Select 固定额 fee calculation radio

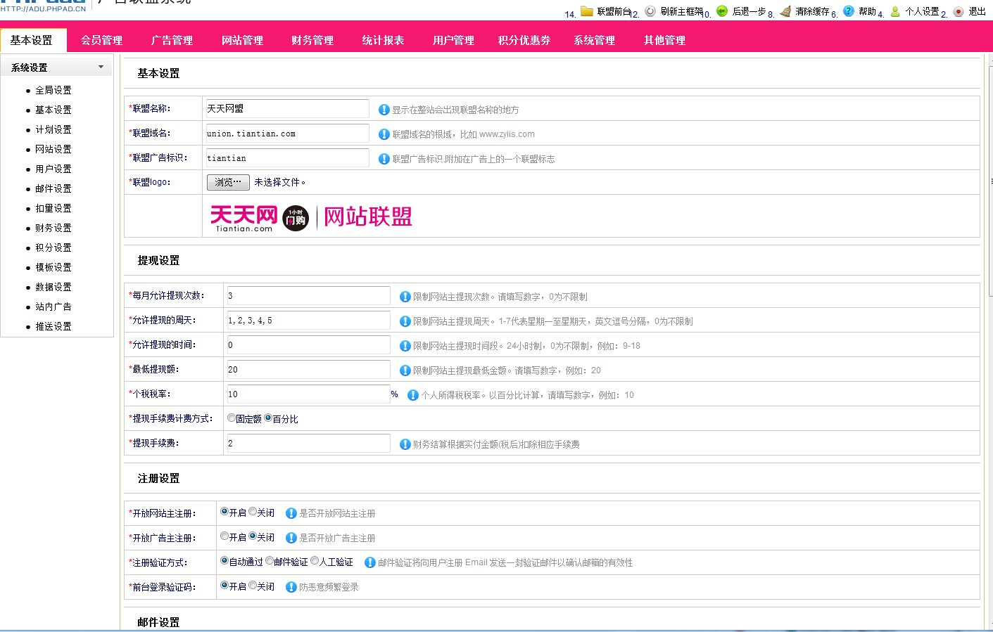232,418
